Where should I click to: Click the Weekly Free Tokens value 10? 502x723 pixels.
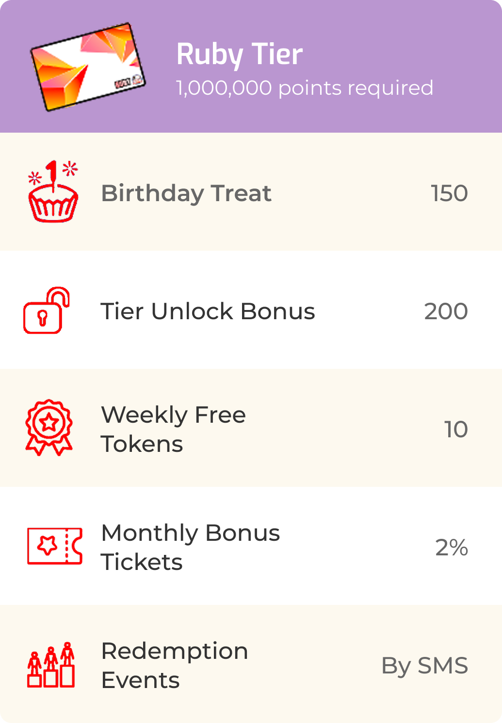456,429
